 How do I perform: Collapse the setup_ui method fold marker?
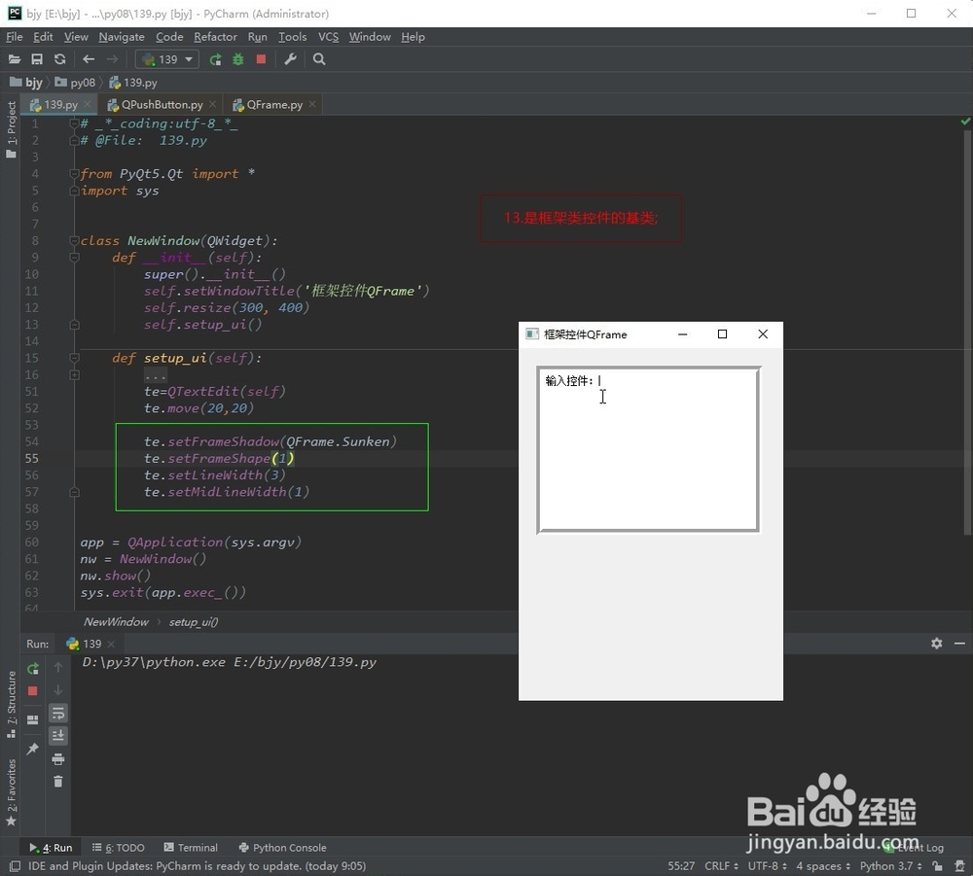75,358
